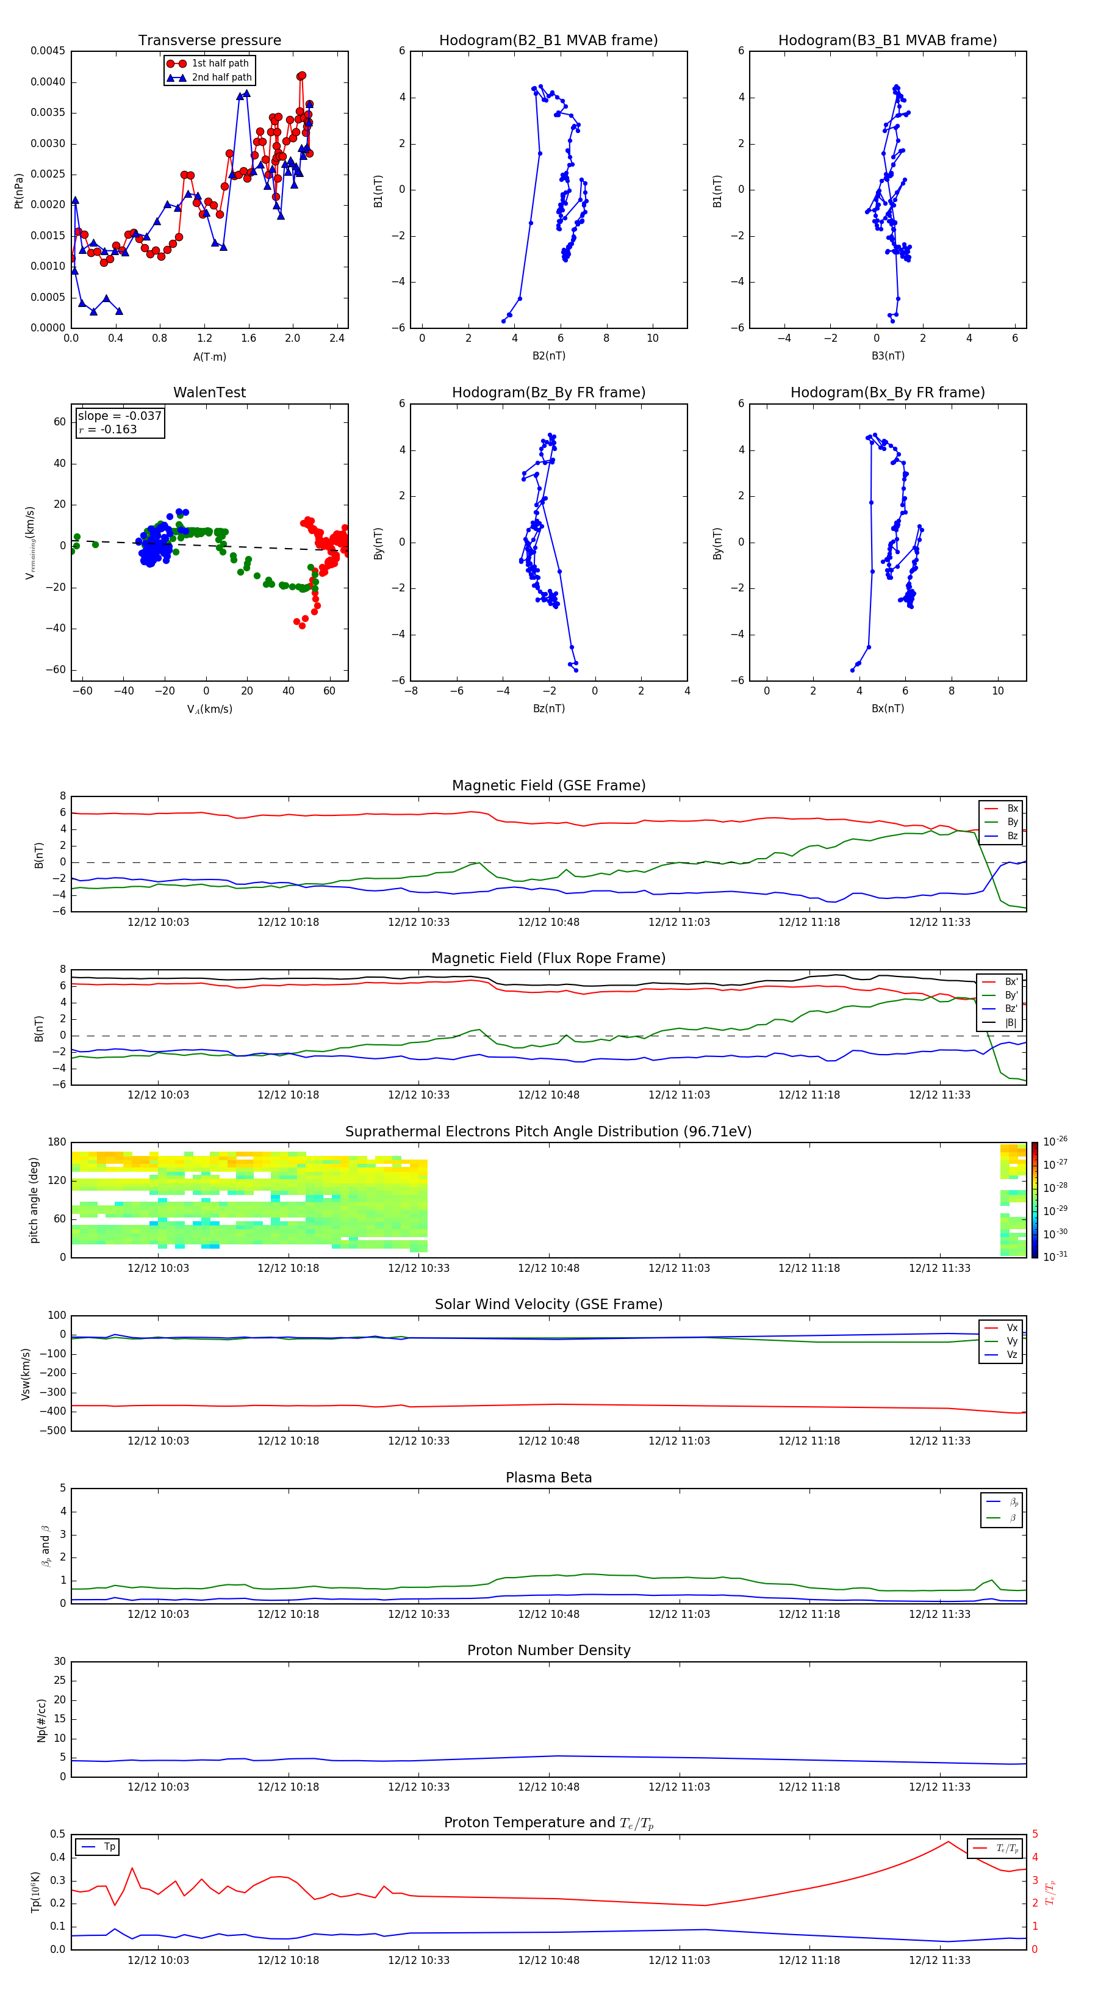Select the "r = -0.163" annotation
Image resolution: width=1098 pixels, height=2014 pixels.
[108, 429]
